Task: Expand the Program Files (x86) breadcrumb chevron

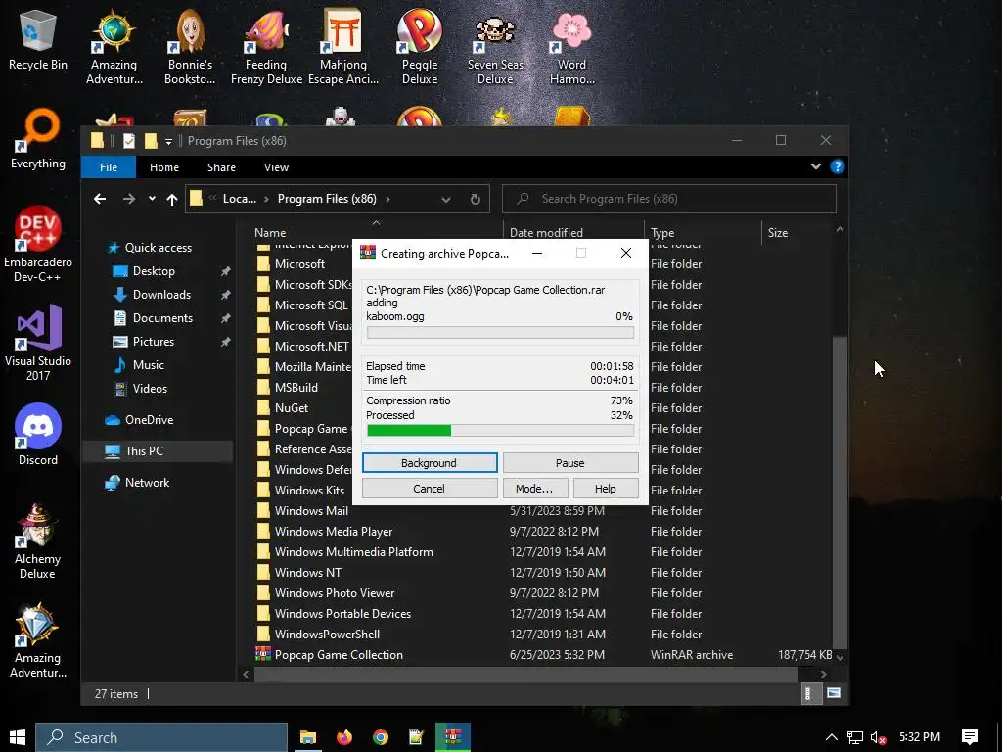Action: point(387,199)
